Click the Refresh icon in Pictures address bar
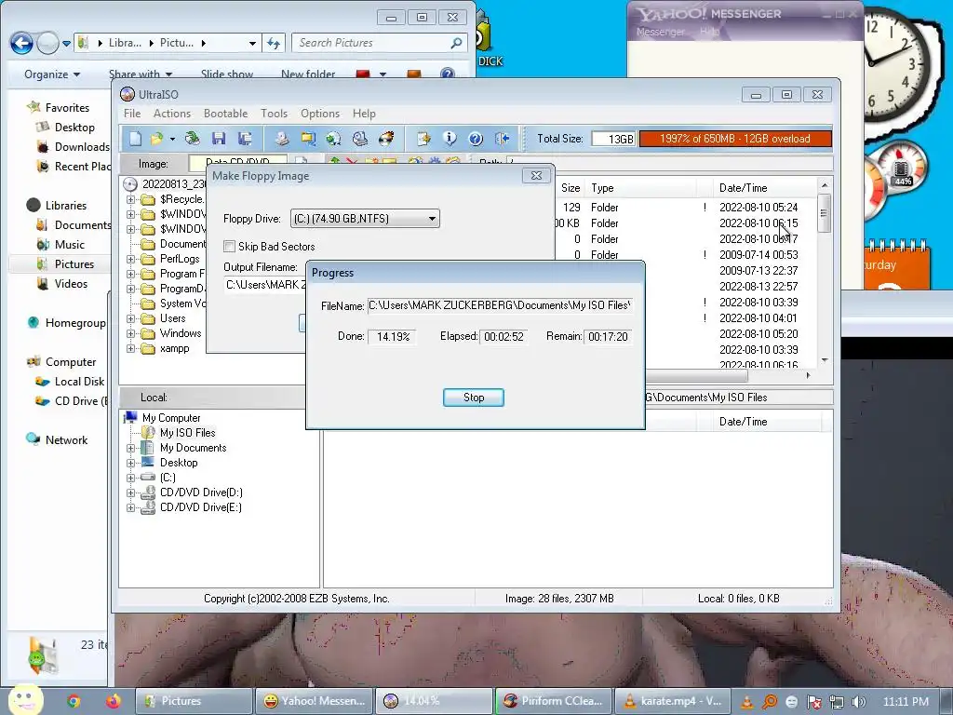Viewport: 953px width, 715px height. [274, 43]
